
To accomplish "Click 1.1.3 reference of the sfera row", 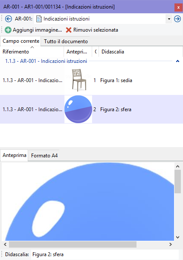I will tap(32, 109).
